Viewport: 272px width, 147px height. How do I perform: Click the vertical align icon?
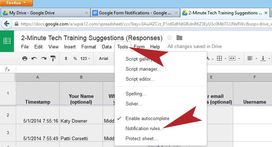pos(263,58)
